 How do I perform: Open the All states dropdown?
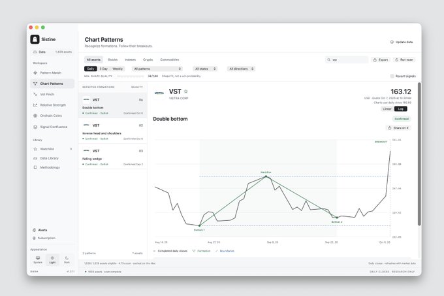[205, 69]
